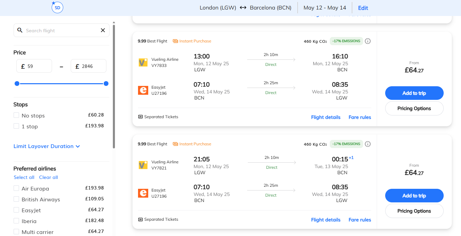The height and width of the screenshot is (236, 461).
Task: Click flight number VY7833
Action: pos(159,66)
